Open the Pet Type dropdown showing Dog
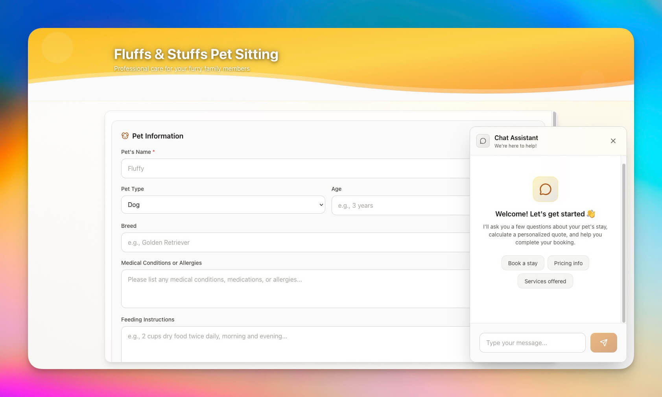Viewport: 662px width, 397px height. (223, 205)
